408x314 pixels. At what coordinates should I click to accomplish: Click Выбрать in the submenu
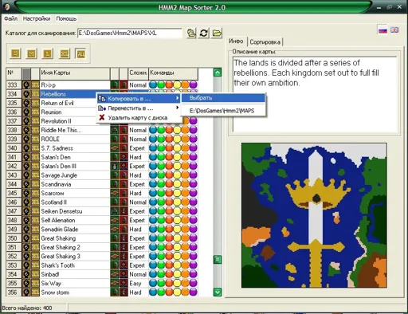tap(223, 98)
